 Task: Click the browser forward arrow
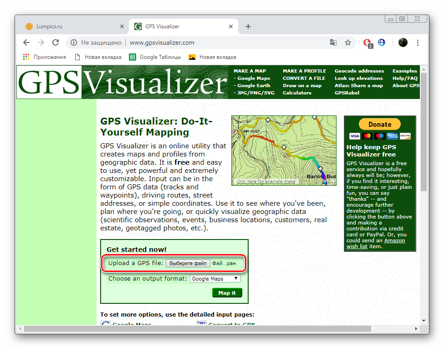coord(41,42)
